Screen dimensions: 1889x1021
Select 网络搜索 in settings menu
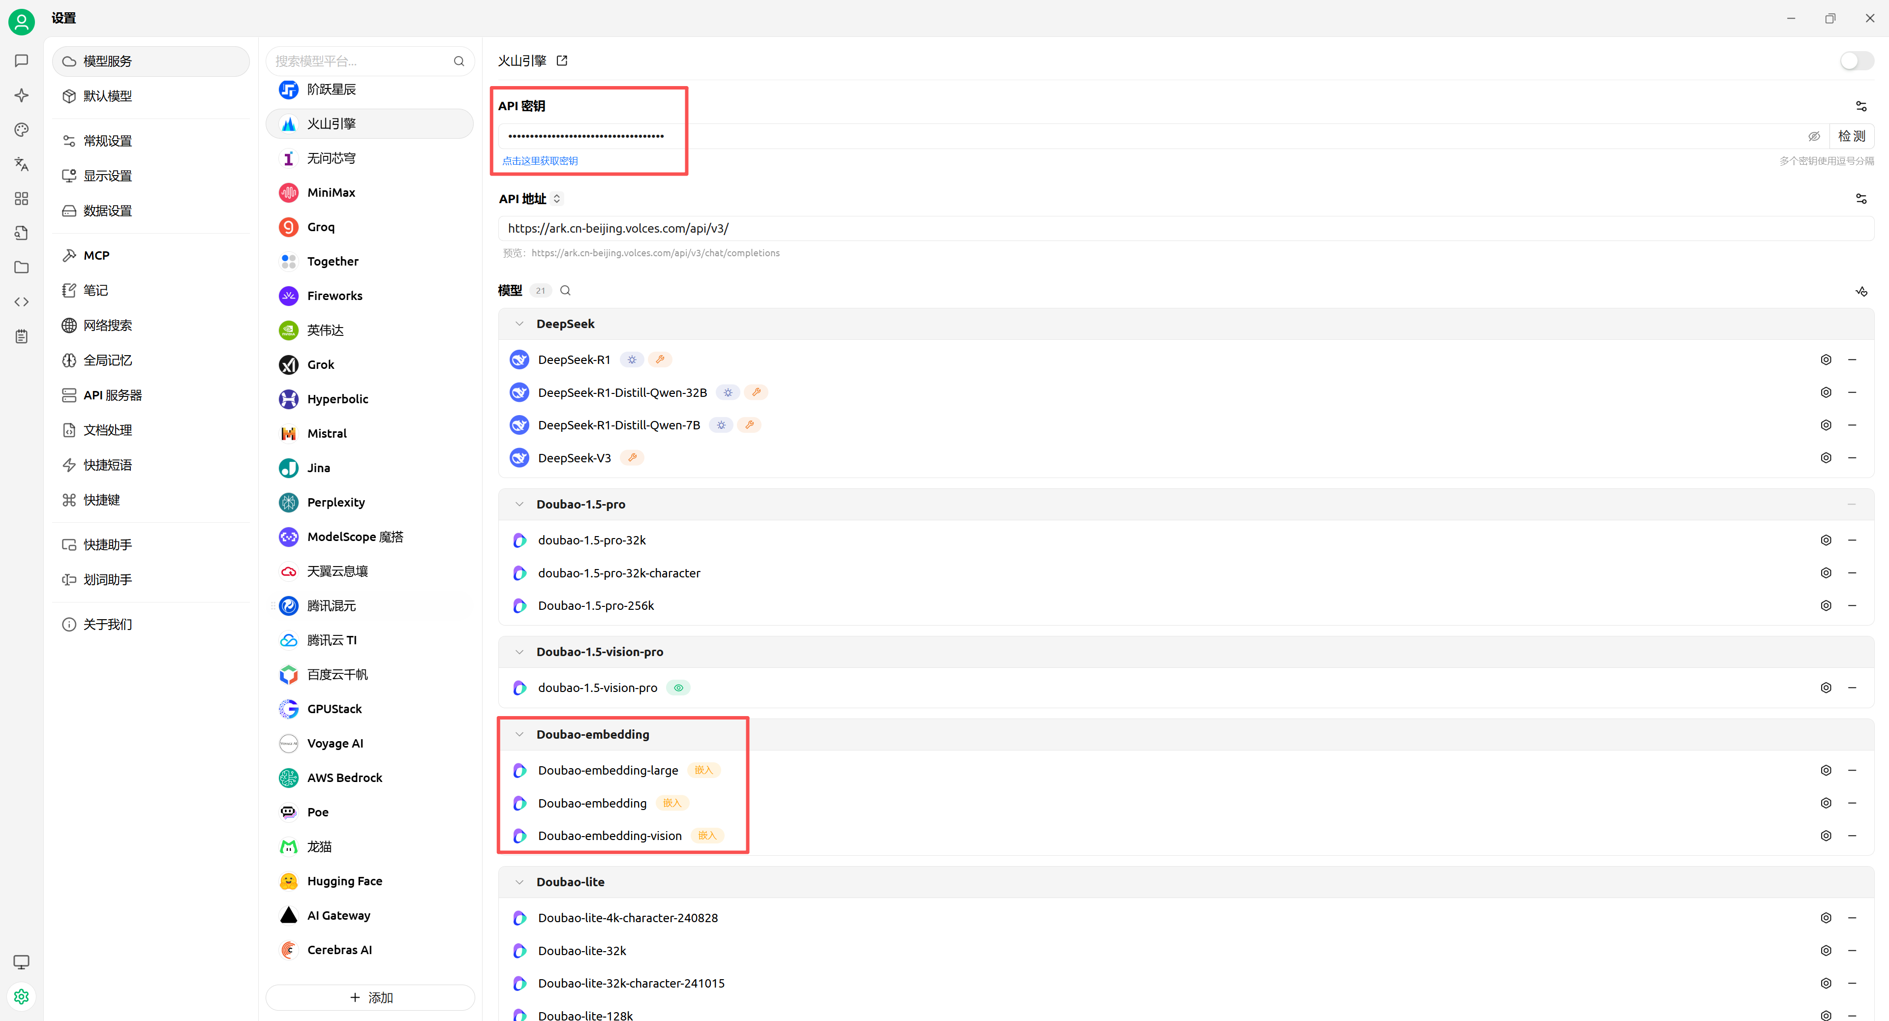point(107,325)
